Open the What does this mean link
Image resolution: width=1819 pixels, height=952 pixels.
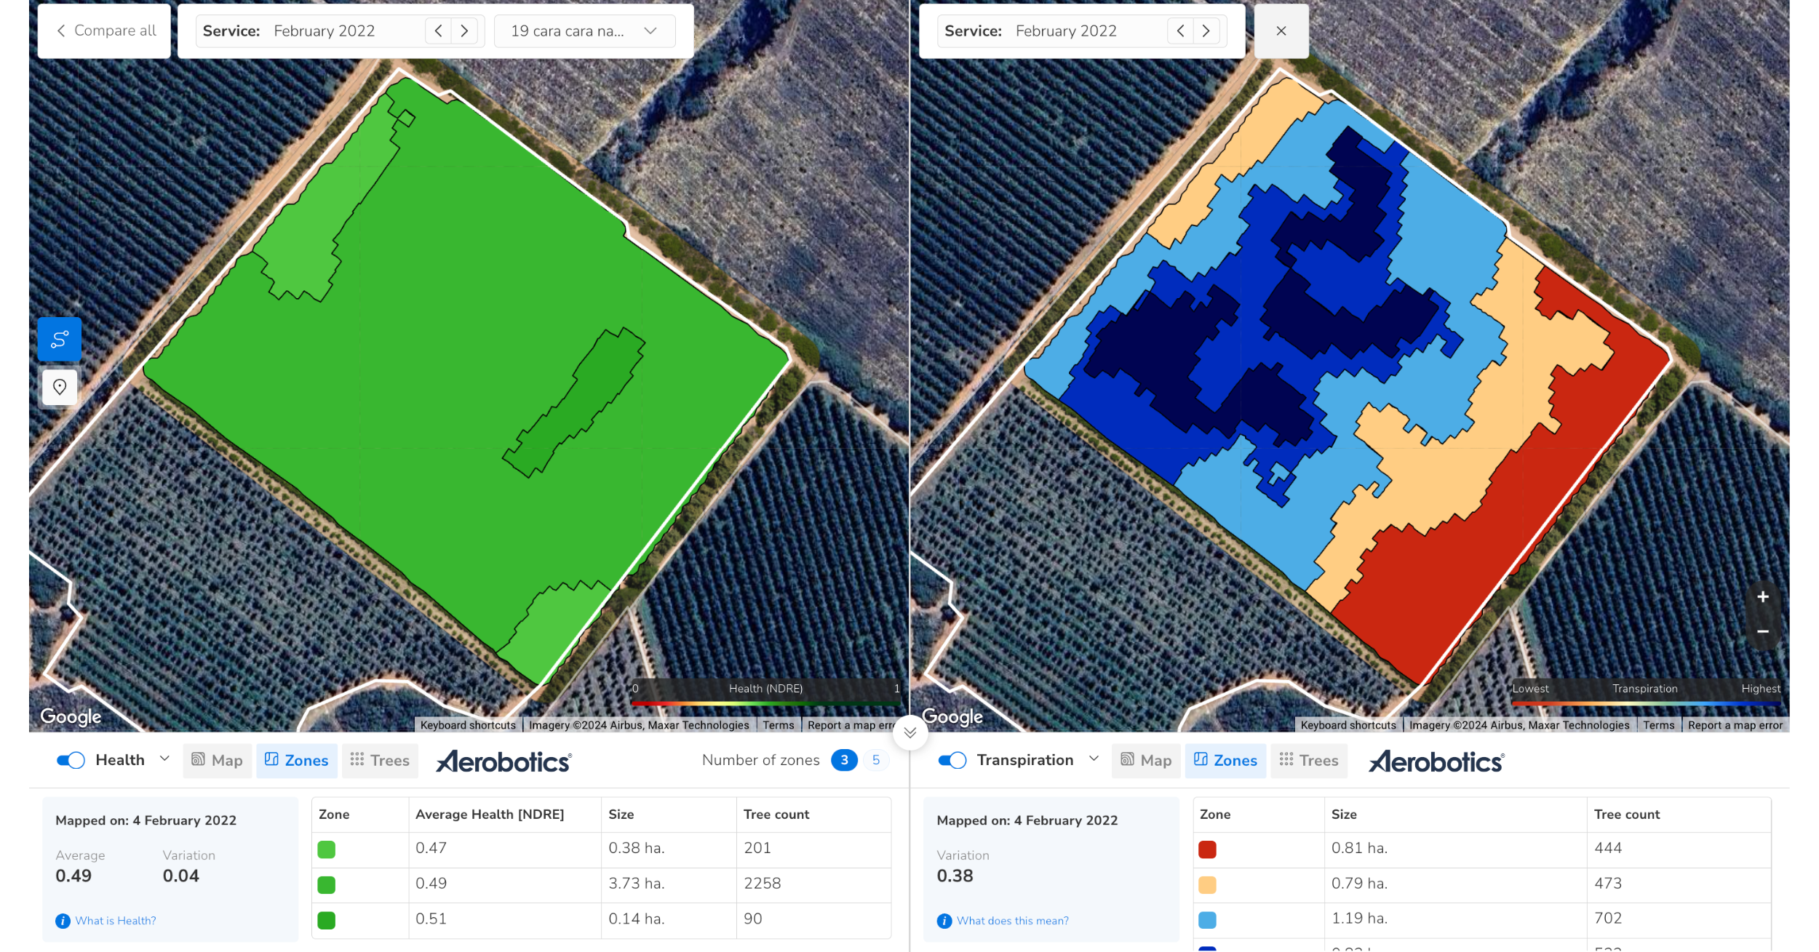coord(1012,921)
